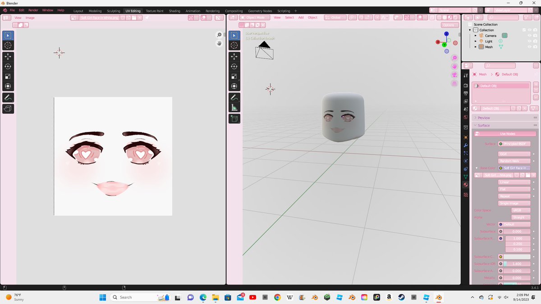Select the Default OBJ material slot
This screenshot has width=541, height=304.
click(501, 86)
